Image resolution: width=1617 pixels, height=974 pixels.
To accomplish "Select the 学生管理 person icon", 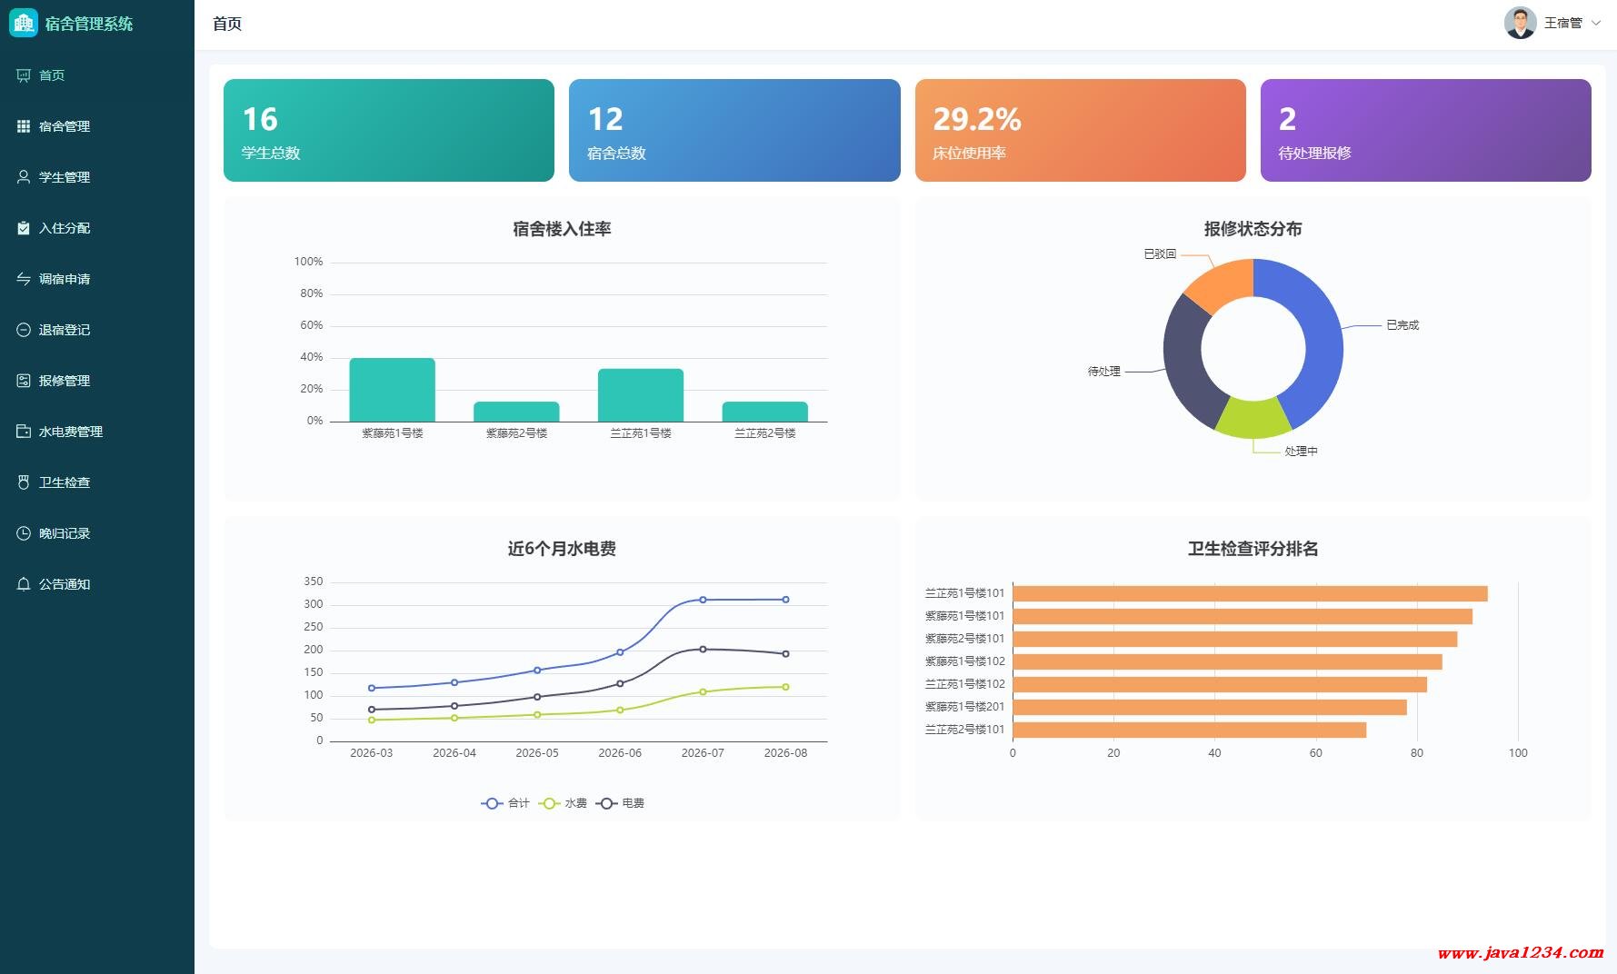I will click(24, 177).
